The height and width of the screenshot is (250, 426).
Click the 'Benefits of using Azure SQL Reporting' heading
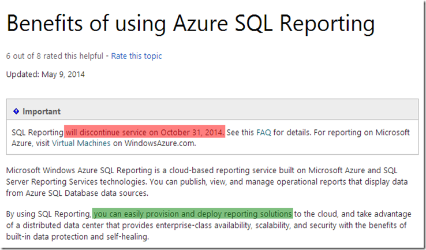tap(190, 24)
